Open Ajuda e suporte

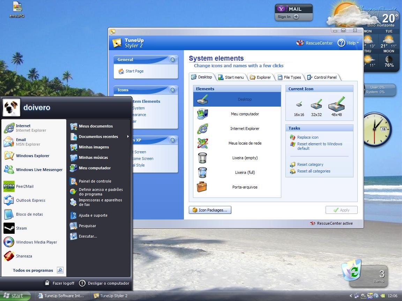point(99,216)
